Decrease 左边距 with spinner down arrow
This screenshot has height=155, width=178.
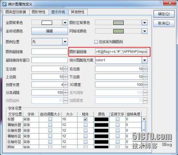click(66, 70)
